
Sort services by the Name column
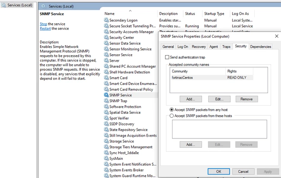coord(130,14)
